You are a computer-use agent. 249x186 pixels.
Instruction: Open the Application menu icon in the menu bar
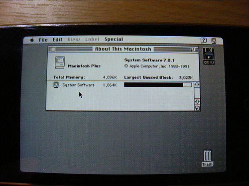coord(214,41)
